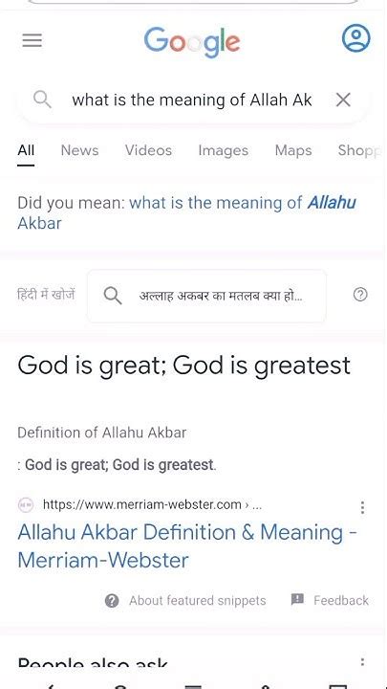Screen dimensions: 387x689
Task: Tap the Hindi search magnifier icon
Action: pyautogui.click(x=113, y=296)
